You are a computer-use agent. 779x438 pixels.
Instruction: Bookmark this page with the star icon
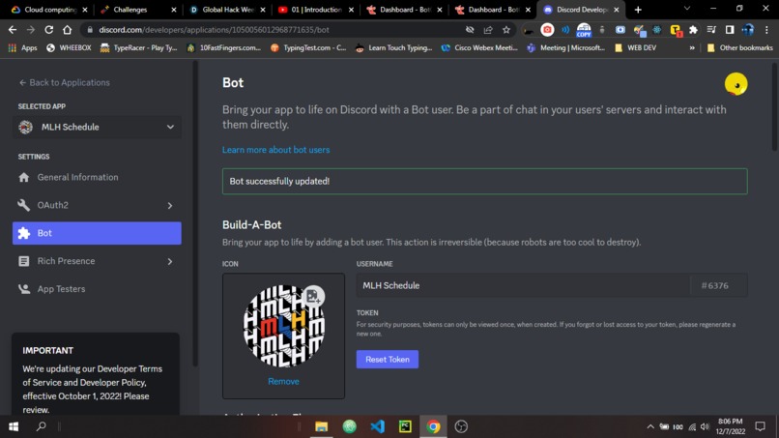(506, 30)
